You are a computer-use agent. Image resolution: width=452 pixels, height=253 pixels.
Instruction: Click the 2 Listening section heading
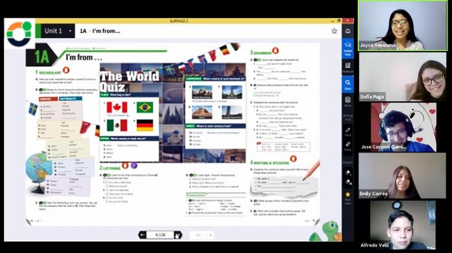(110, 167)
